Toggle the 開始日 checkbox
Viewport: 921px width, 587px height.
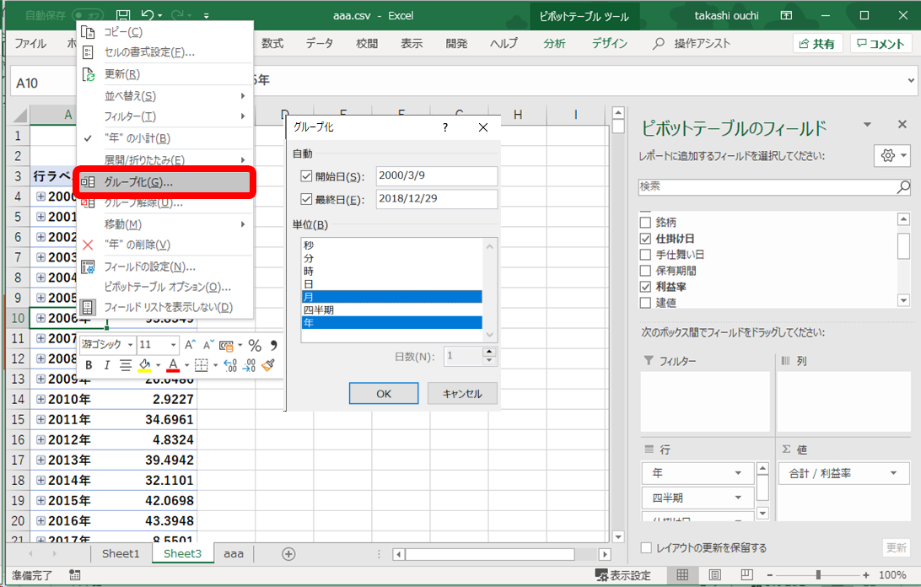point(306,175)
